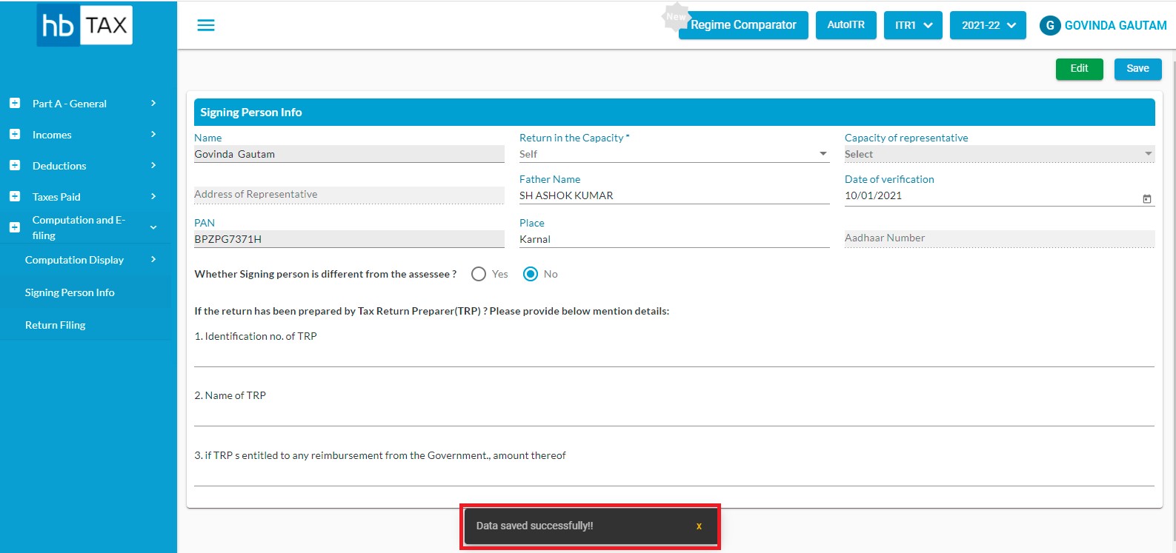
Task: Collapse Computation and E-filing chevron
Action: pos(153,227)
